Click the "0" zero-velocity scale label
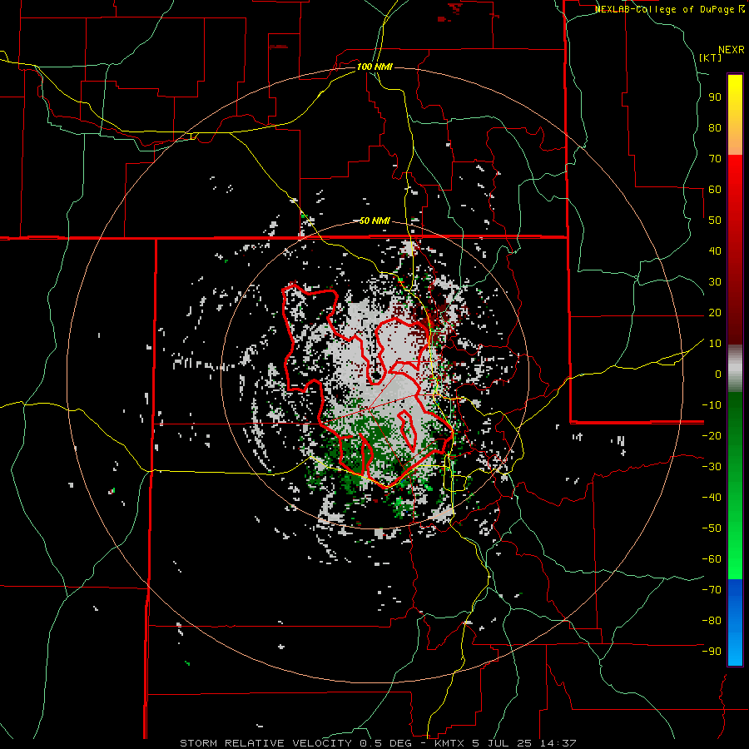 pyautogui.click(x=718, y=374)
